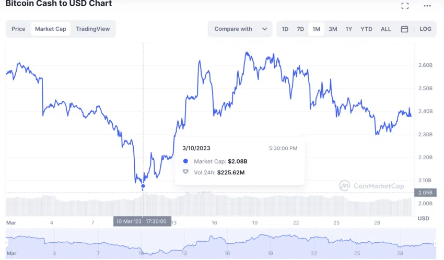This screenshot has height=260, width=444.
Task: Select the 1M time range
Action: click(x=316, y=29)
